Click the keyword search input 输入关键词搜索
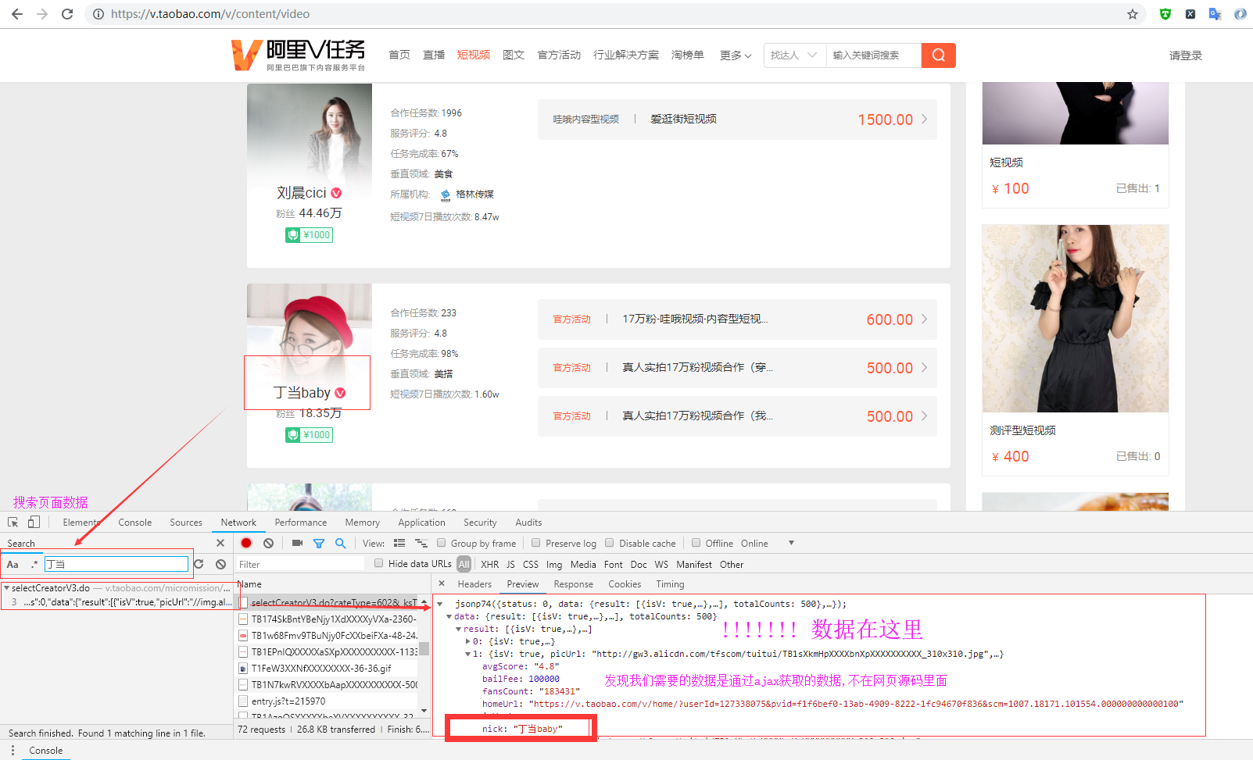1253x760 pixels. (x=874, y=55)
